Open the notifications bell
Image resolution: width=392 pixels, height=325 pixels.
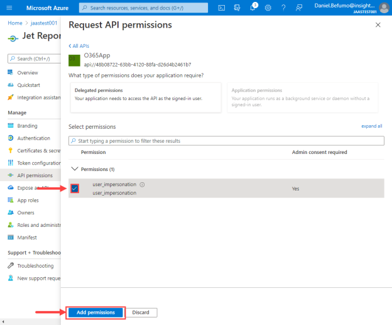(253, 8)
